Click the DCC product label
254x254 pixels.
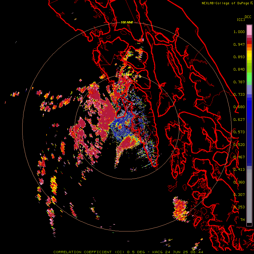click(248, 17)
